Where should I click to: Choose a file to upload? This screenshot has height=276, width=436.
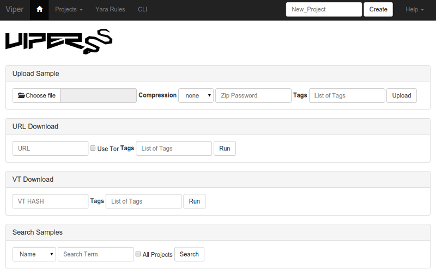pos(37,95)
